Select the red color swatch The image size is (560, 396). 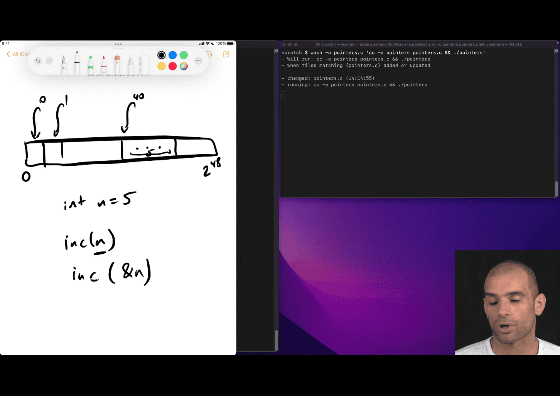(x=173, y=66)
